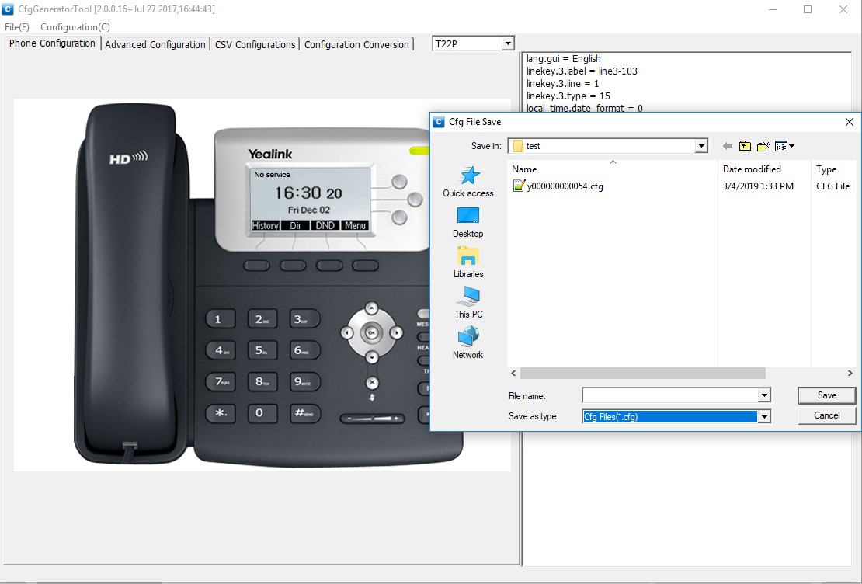The width and height of the screenshot is (862, 584).
Task: Click the phone's left navigation arrow
Action: click(347, 332)
